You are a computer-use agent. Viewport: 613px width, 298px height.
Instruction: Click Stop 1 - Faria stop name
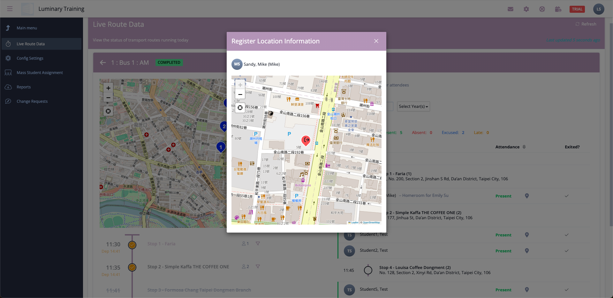161,244
